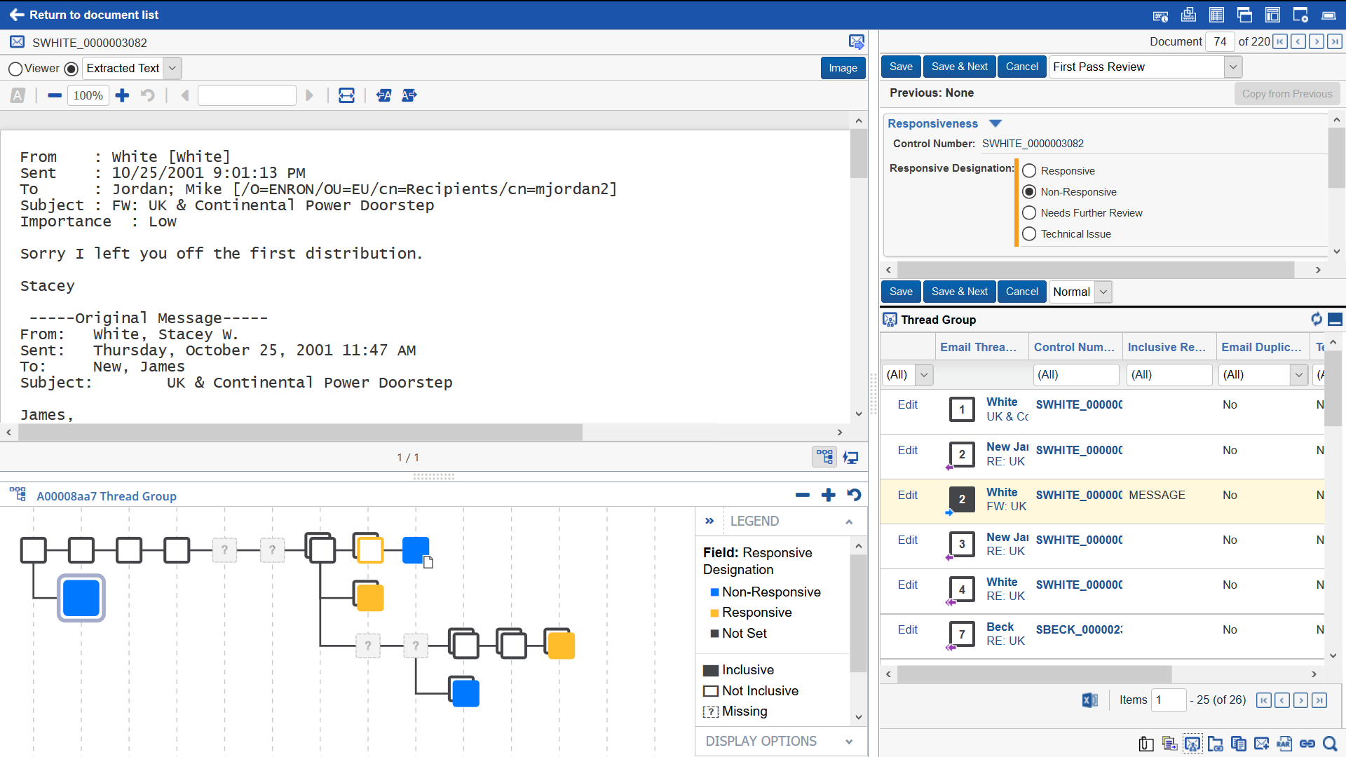Click the chain link icon in the bottom bar
The image size is (1346, 757).
(x=1307, y=744)
